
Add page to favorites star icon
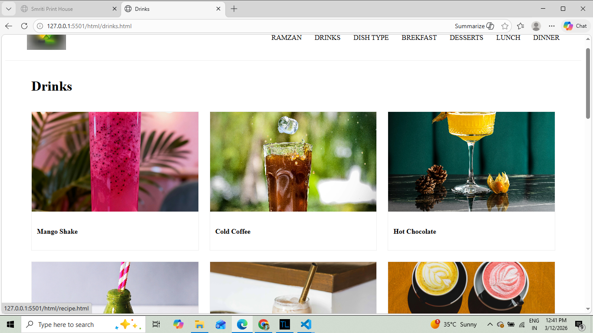(504, 26)
